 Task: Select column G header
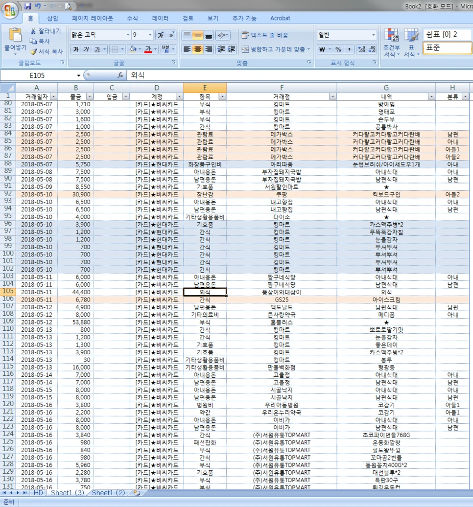click(x=386, y=88)
